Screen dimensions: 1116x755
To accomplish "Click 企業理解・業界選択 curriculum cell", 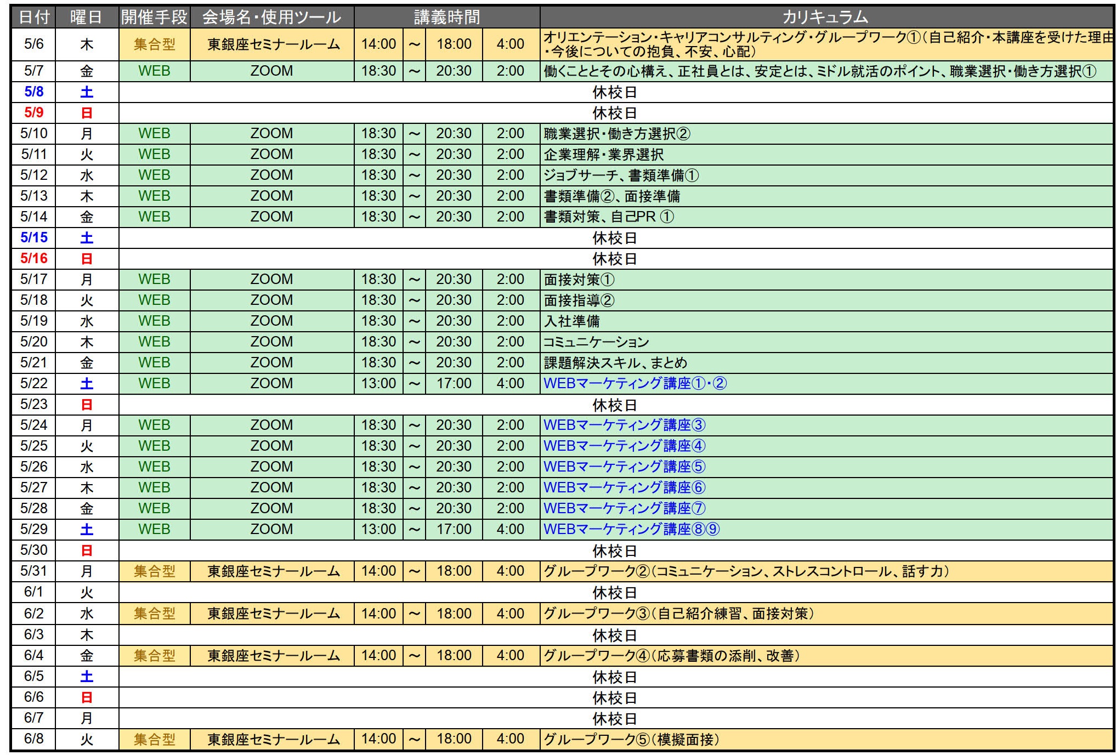I will tap(826, 155).
